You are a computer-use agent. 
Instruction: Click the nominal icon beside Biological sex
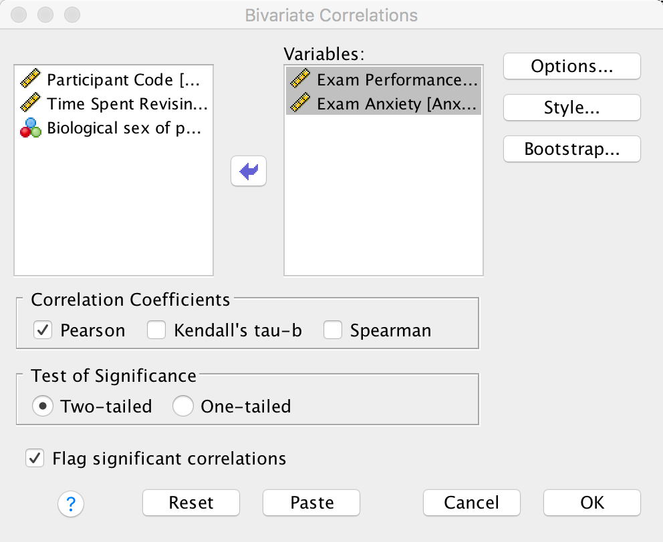pos(31,128)
